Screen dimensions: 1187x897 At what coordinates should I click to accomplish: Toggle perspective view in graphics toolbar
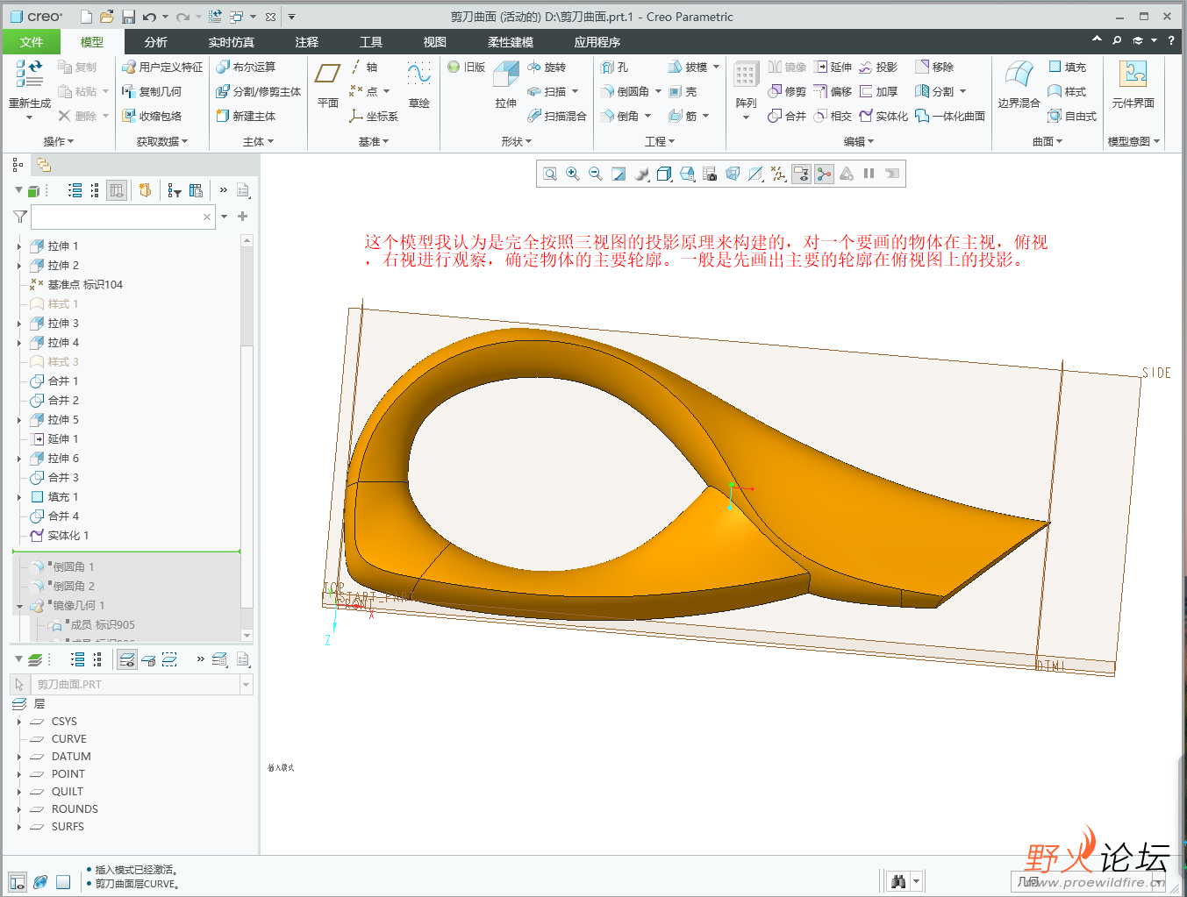tap(733, 174)
